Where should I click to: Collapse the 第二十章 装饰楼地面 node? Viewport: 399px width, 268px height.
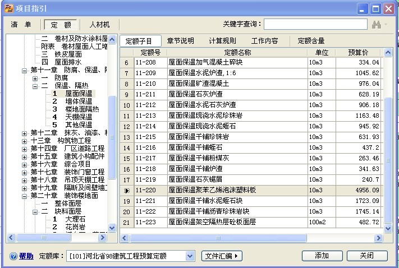point(25,197)
